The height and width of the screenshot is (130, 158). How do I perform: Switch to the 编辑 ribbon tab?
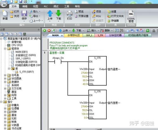(x=25, y=6)
